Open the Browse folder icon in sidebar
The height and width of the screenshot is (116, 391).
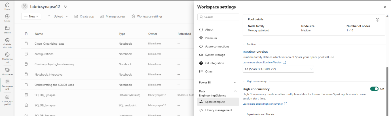coord(7,28)
